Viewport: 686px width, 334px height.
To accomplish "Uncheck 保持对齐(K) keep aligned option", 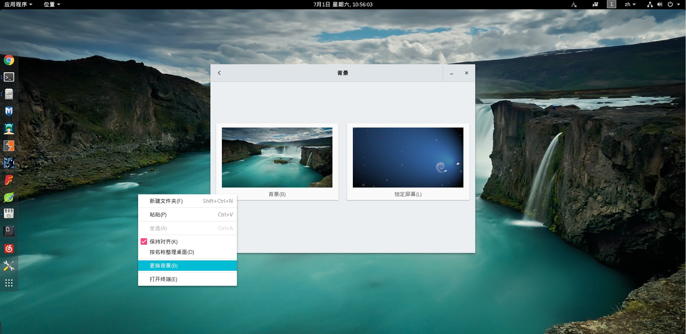I will point(144,242).
